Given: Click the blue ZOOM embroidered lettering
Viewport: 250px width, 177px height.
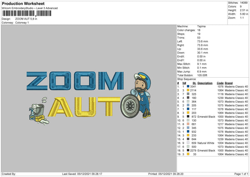Looking at the screenshot, I should point(75,81).
